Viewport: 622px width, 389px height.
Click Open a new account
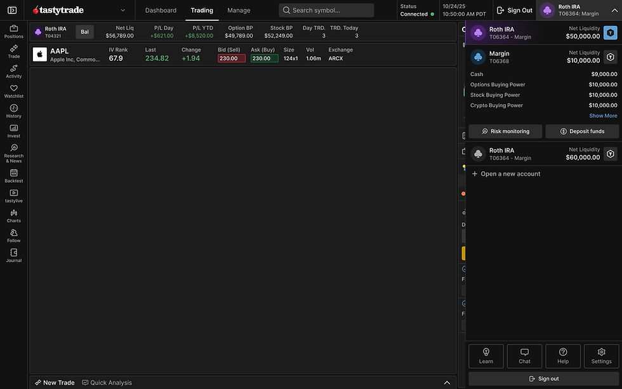click(x=506, y=174)
